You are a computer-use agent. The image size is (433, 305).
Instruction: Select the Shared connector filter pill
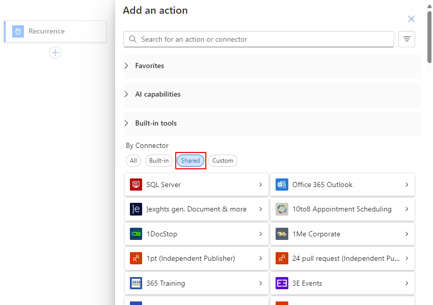point(191,161)
